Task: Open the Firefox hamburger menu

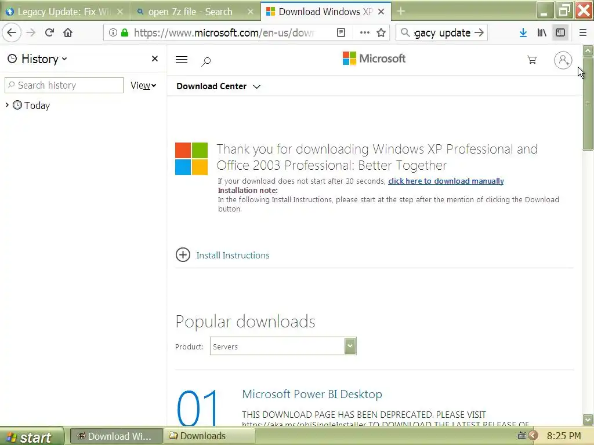Action: [x=583, y=32]
